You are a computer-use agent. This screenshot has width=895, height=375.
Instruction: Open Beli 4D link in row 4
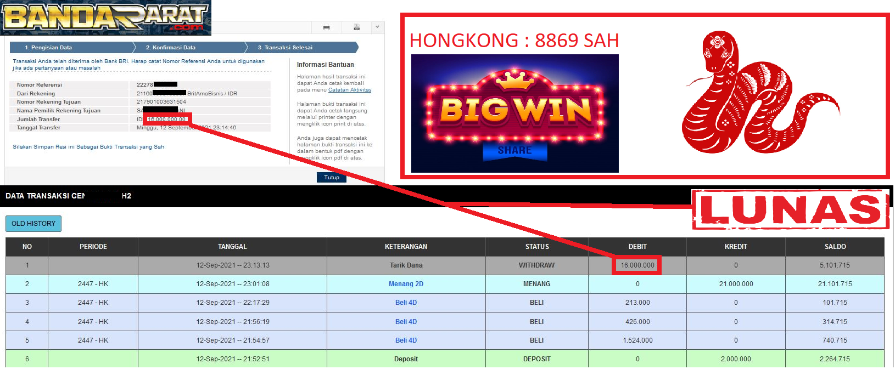406,322
